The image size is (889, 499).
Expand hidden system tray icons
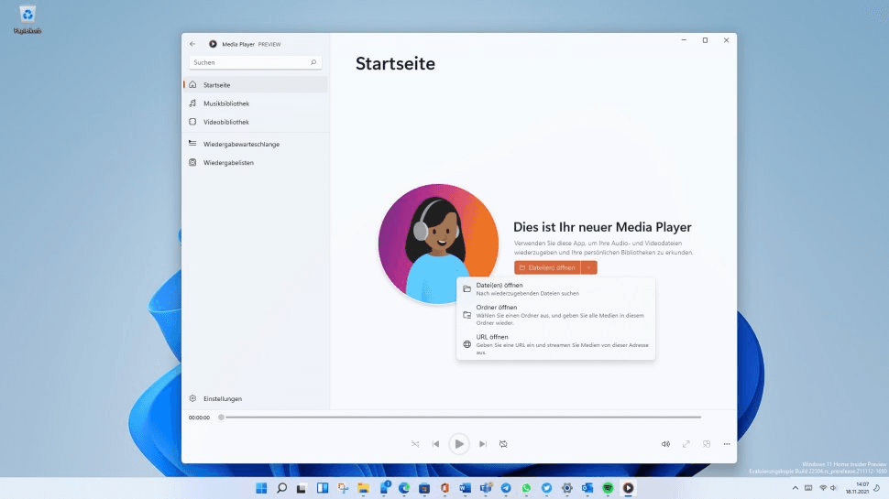(x=796, y=488)
